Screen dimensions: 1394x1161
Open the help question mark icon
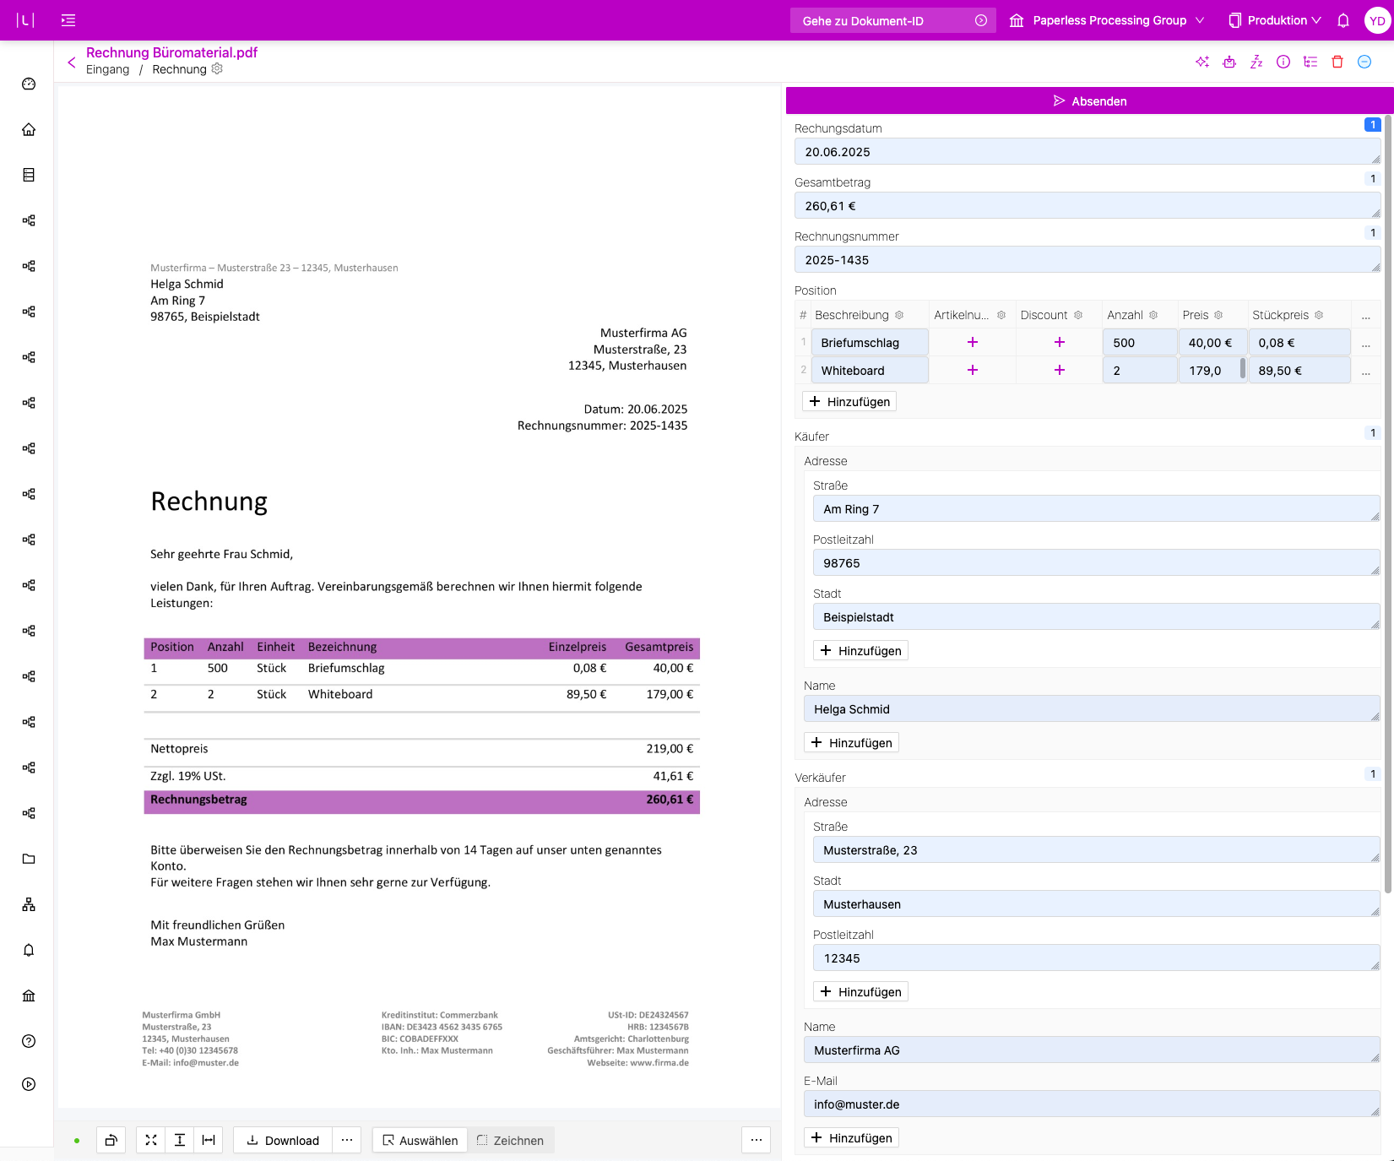29,1041
